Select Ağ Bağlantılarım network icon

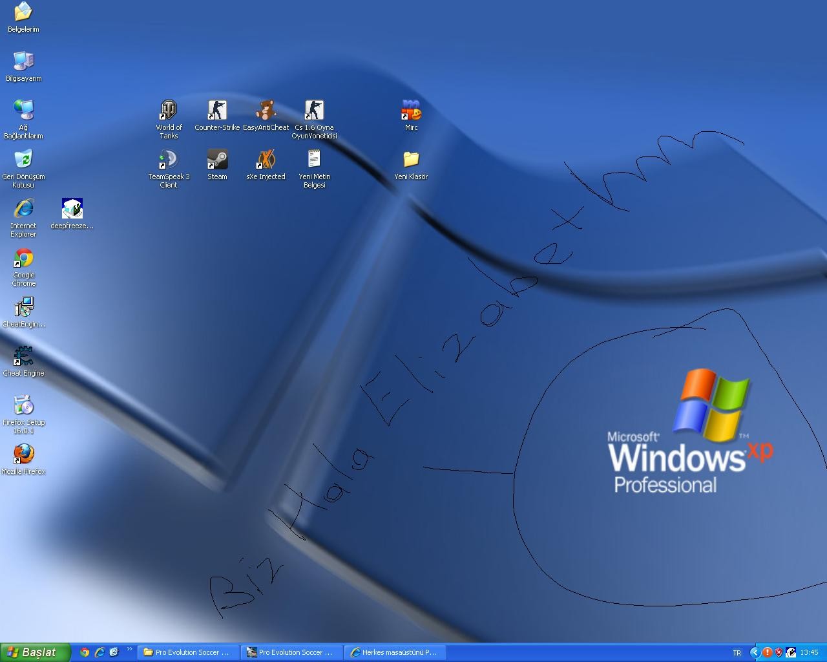(23, 110)
